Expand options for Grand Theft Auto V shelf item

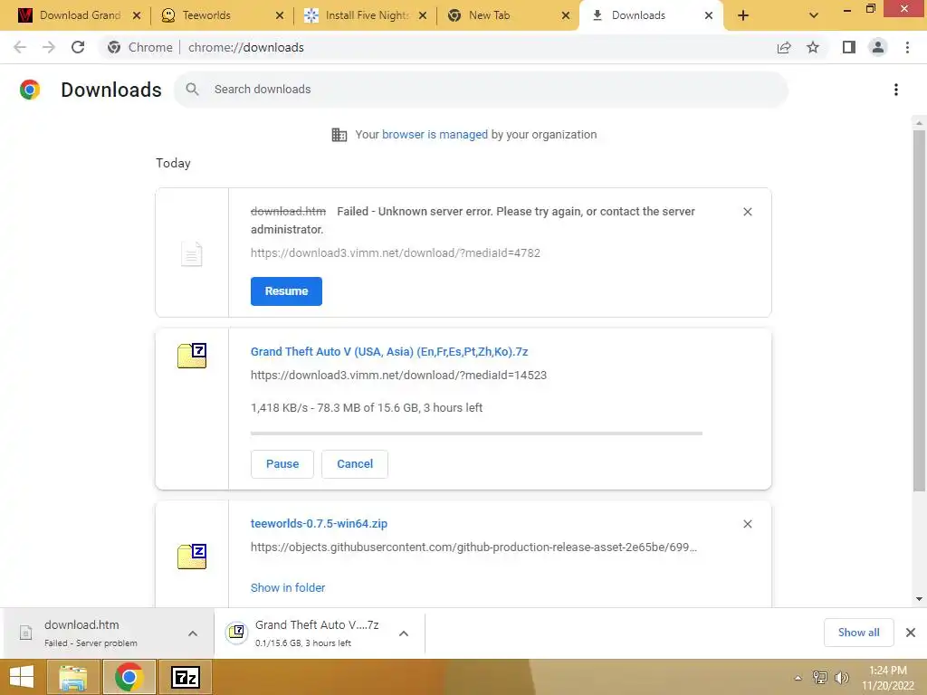click(404, 633)
